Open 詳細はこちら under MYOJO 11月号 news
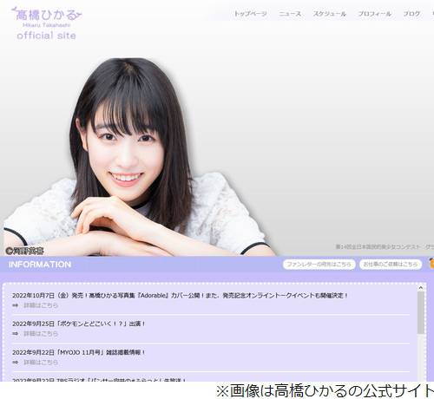Viewport: 434px width, 399px height. point(41,362)
